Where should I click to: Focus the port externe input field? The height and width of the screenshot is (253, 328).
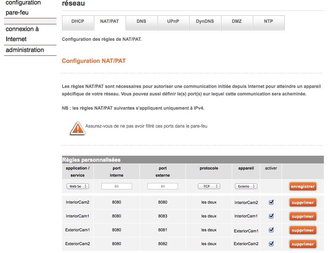[x=163, y=186]
